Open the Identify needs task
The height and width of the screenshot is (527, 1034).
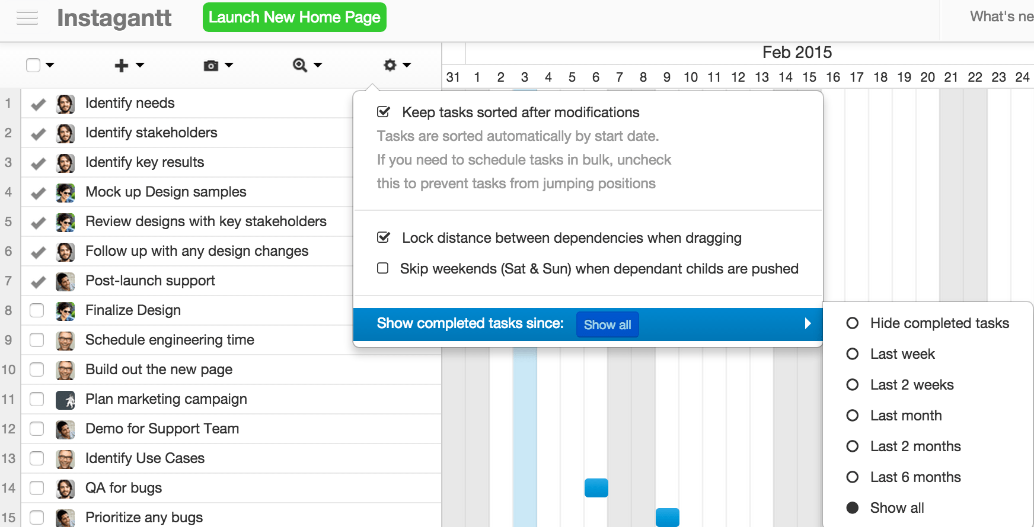[x=130, y=103]
